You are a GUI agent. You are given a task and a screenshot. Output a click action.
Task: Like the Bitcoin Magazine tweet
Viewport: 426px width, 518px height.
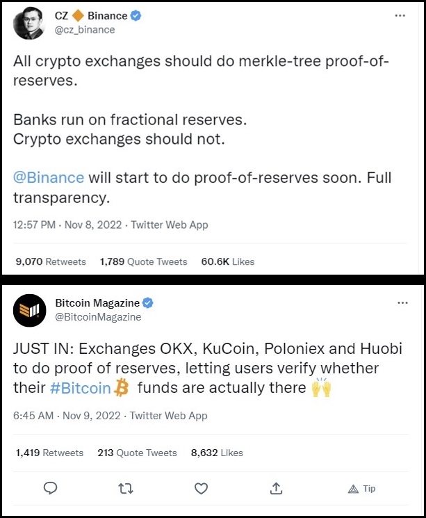coord(201,488)
